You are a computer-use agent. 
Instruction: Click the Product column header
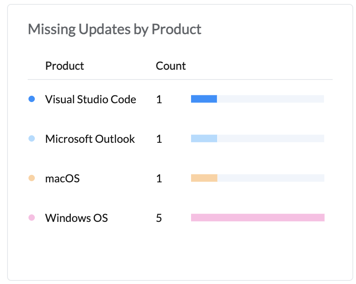(64, 66)
